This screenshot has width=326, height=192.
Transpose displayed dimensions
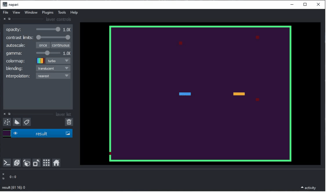coord(36,163)
